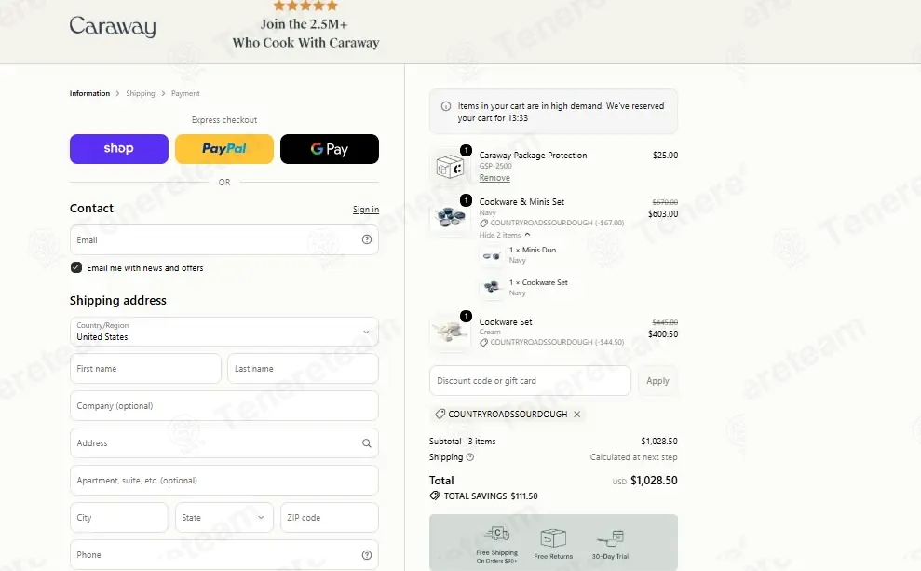Check out with PayPal
Image resolution: width=921 pixels, height=571 pixels.
tap(224, 149)
